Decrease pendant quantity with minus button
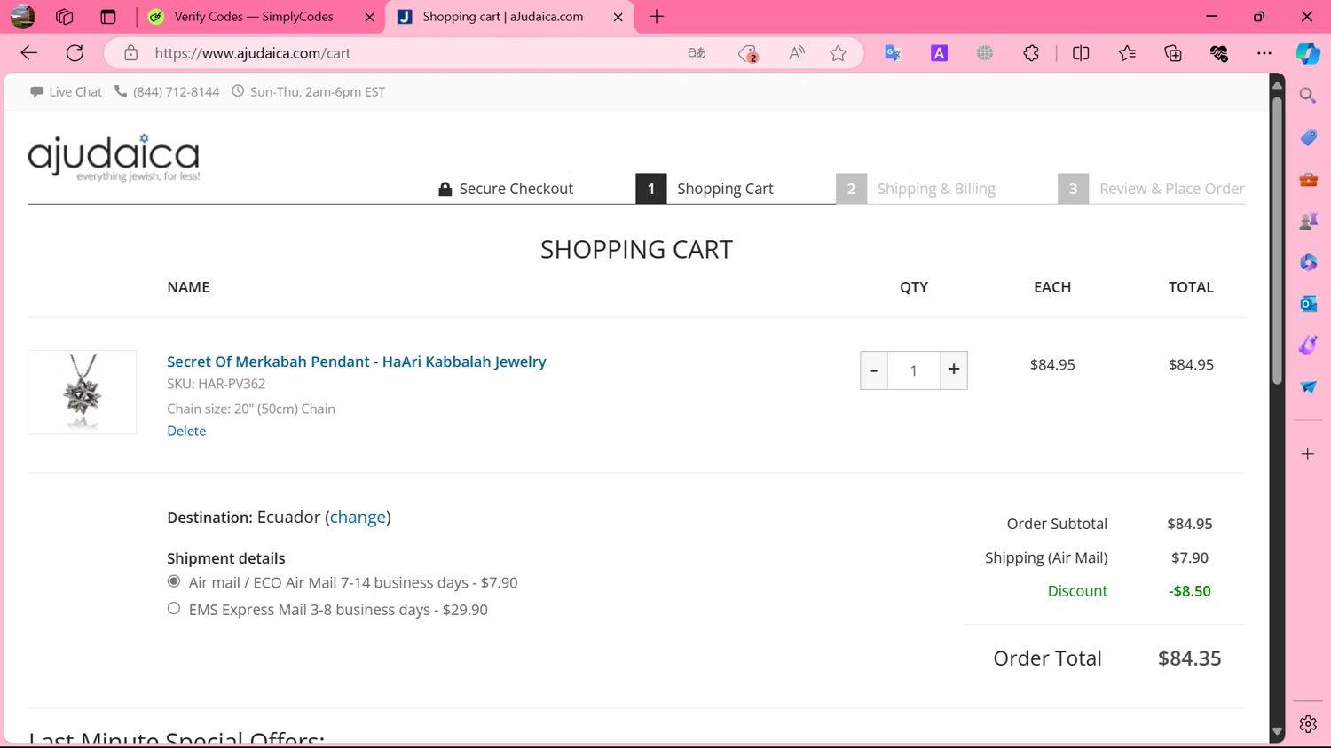The height and width of the screenshot is (748, 1331). [874, 370]
